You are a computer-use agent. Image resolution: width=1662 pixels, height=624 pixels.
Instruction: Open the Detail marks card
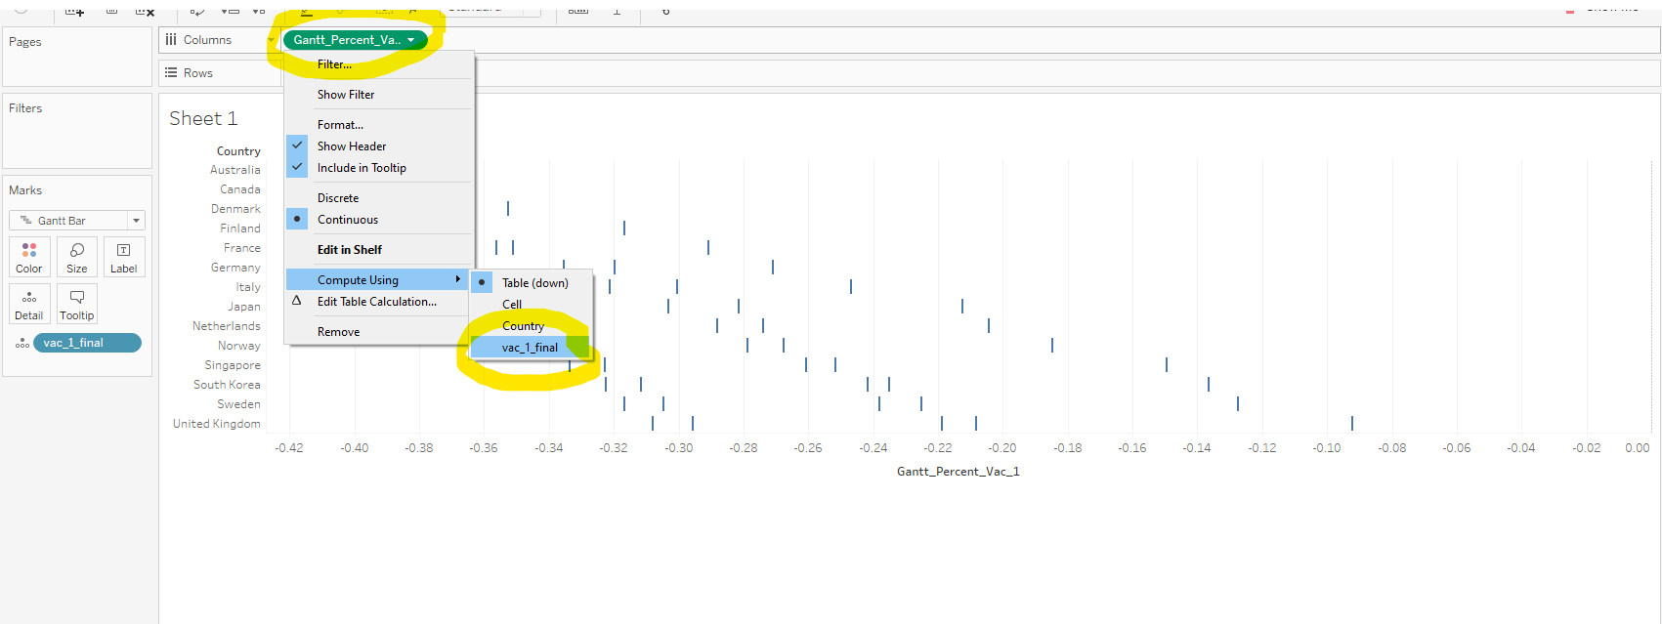(29, 304)
